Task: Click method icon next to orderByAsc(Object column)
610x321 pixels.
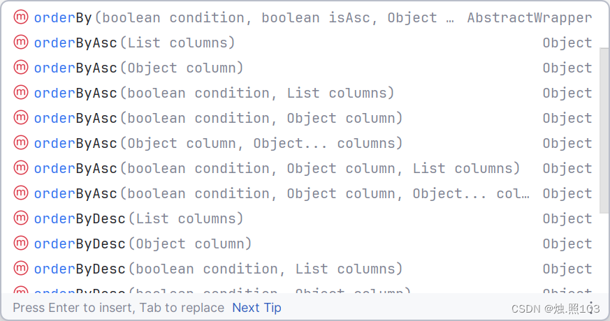Action: pyautogui.click(x=21, y=68)
